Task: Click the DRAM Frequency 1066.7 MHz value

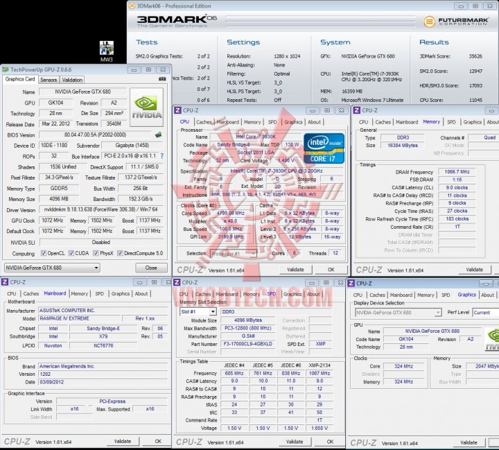Action: (x=457, y=172)
